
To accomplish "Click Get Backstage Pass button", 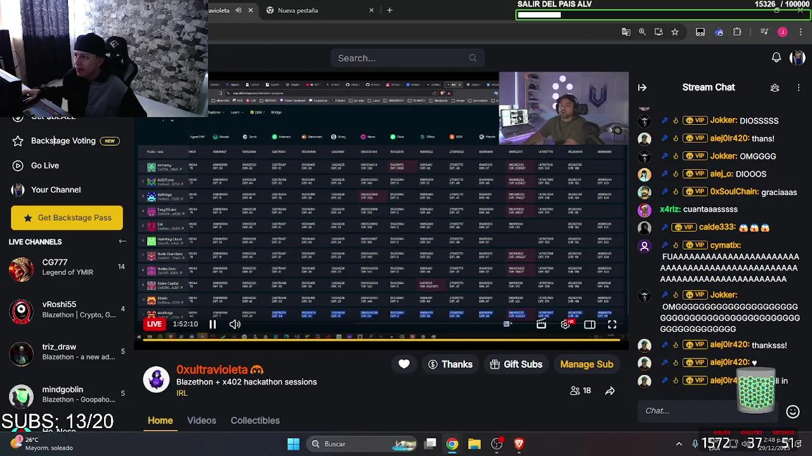I will (67, 218).
